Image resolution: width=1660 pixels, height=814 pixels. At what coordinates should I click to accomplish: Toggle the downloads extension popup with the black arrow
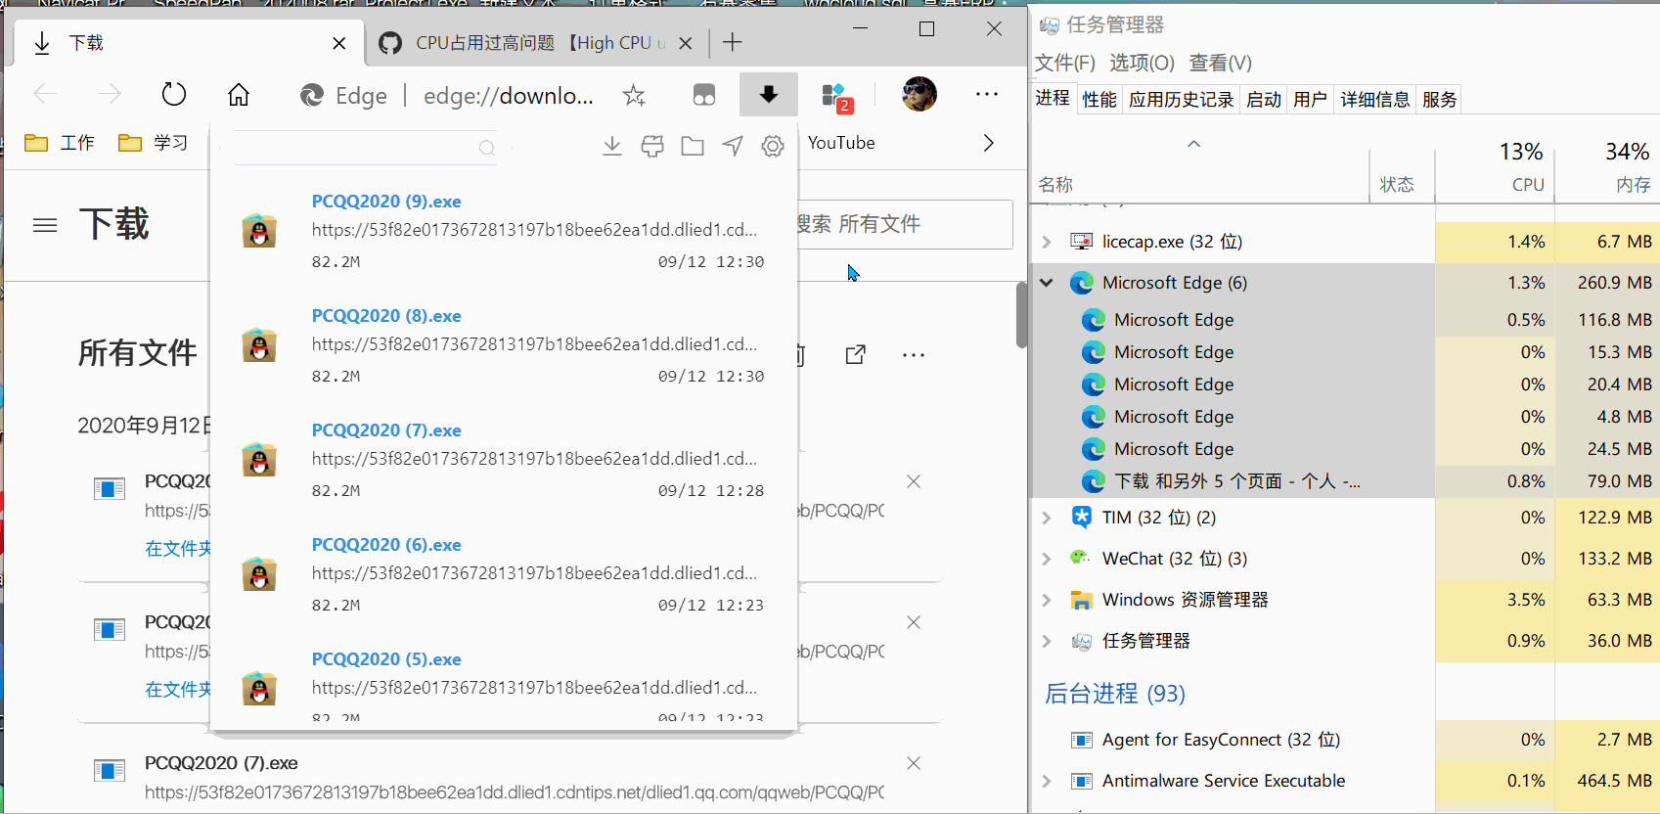click(x=769, y=94)
